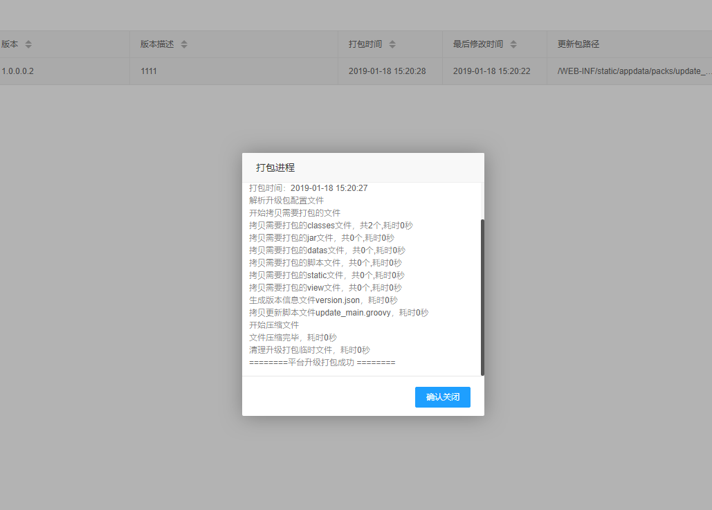This screenshot has height=510, width=712.
Task: Click the packaging log dialog scrollbar
Action: pyautogui.click(x=482, y=297)
